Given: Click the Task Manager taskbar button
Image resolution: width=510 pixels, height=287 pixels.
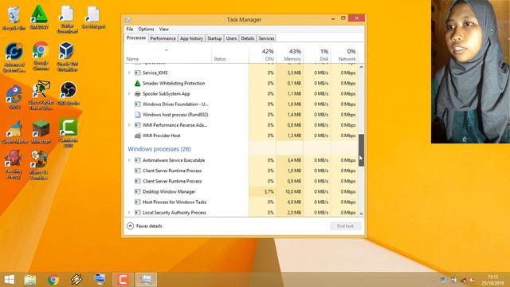Looking at the screenshot, I should tap(146, 280).
